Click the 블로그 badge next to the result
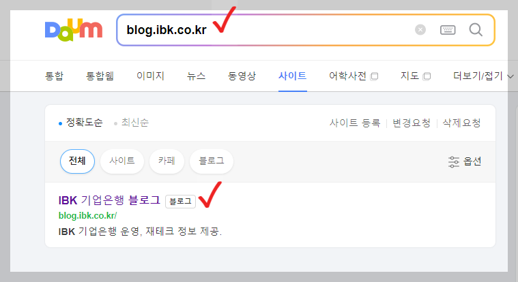 180,201
